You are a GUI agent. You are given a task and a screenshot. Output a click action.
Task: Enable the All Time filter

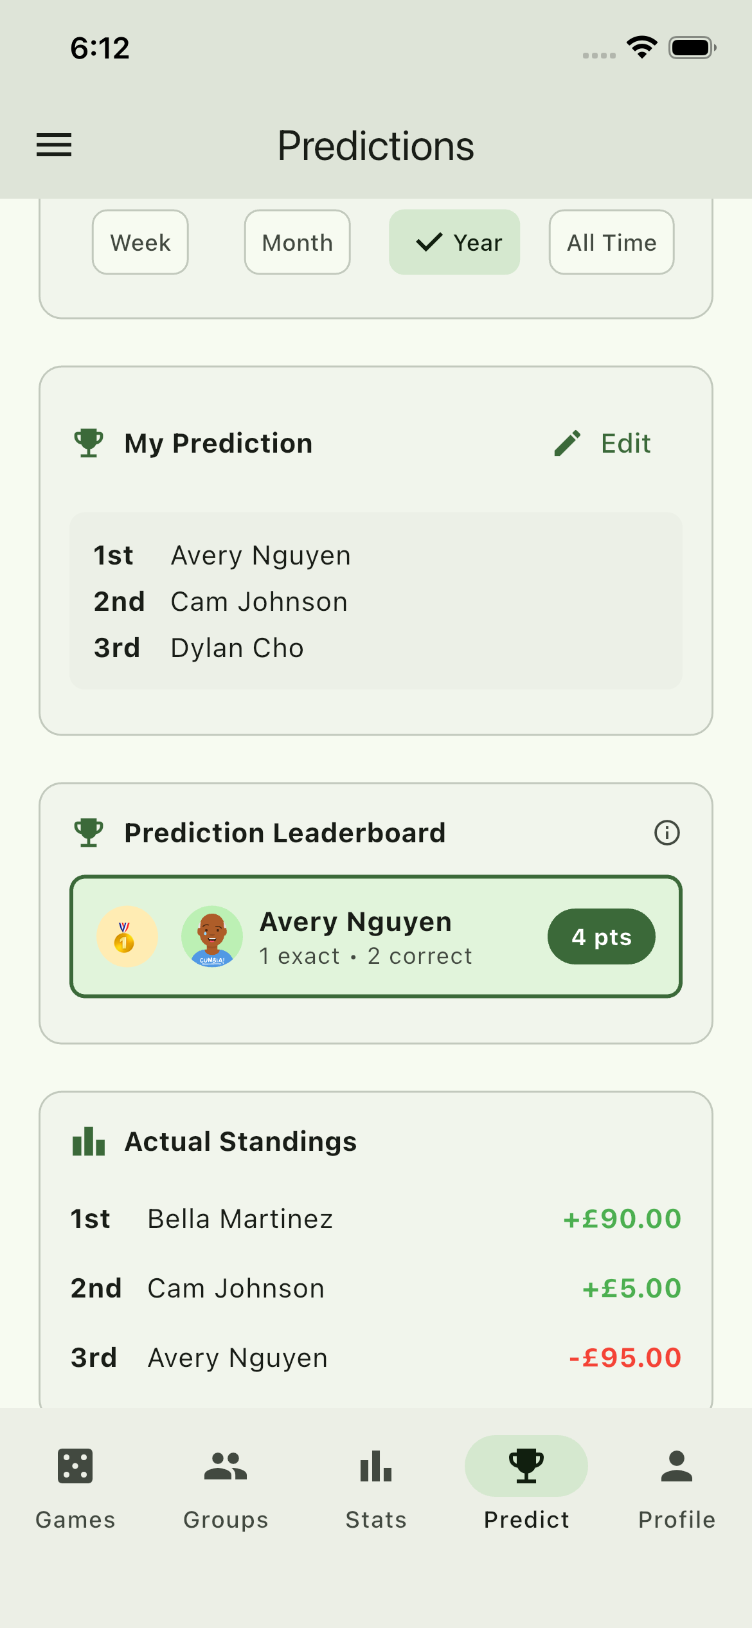(x=611, y=242)
